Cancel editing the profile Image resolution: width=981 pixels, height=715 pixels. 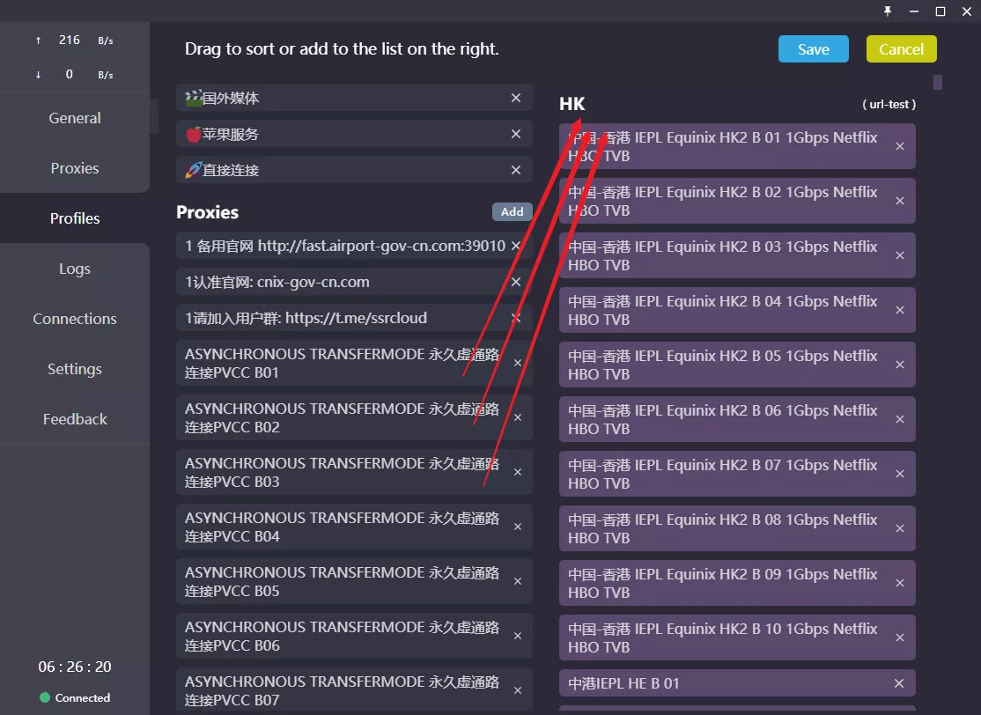pos(901,49)
